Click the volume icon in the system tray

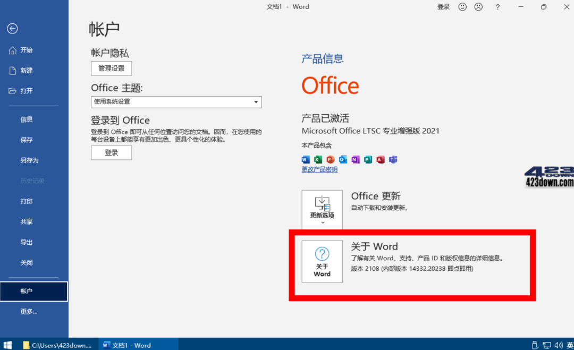click(559, 345)
